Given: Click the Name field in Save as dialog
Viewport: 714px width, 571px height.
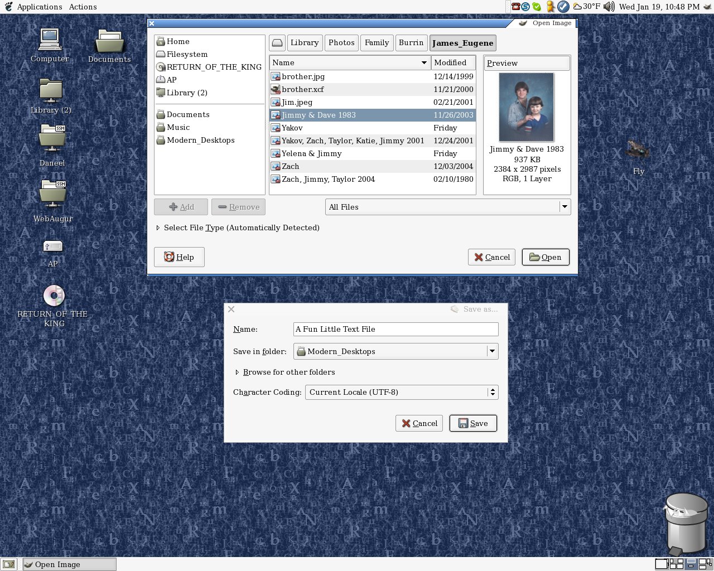Looking at the screenshot, I should click(396, 329).
